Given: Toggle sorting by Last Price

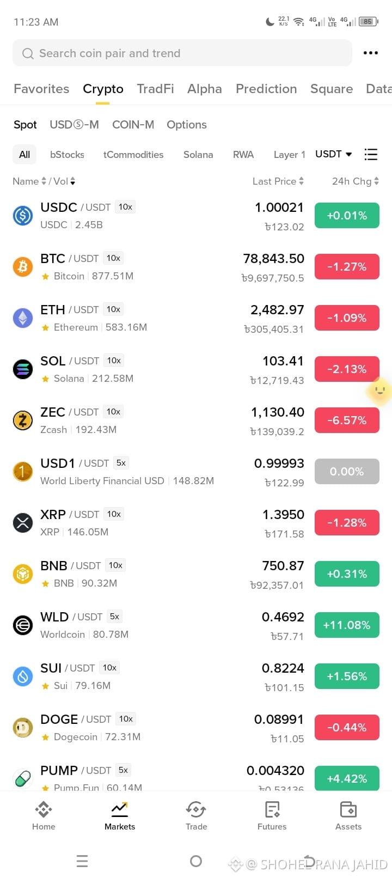Looking at the screenshot, I should (278, 181).
